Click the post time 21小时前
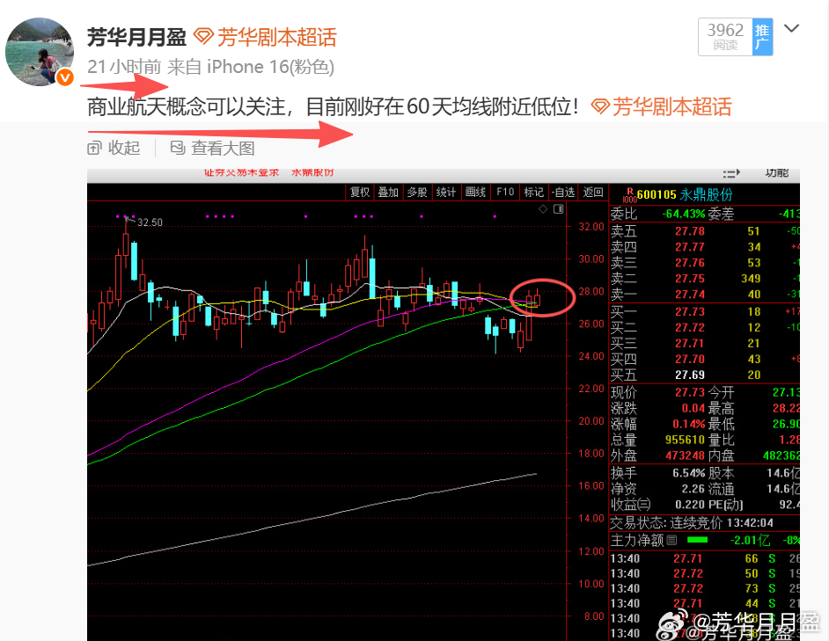The height and width of the screenshot is (641, 829). (124, 67)
